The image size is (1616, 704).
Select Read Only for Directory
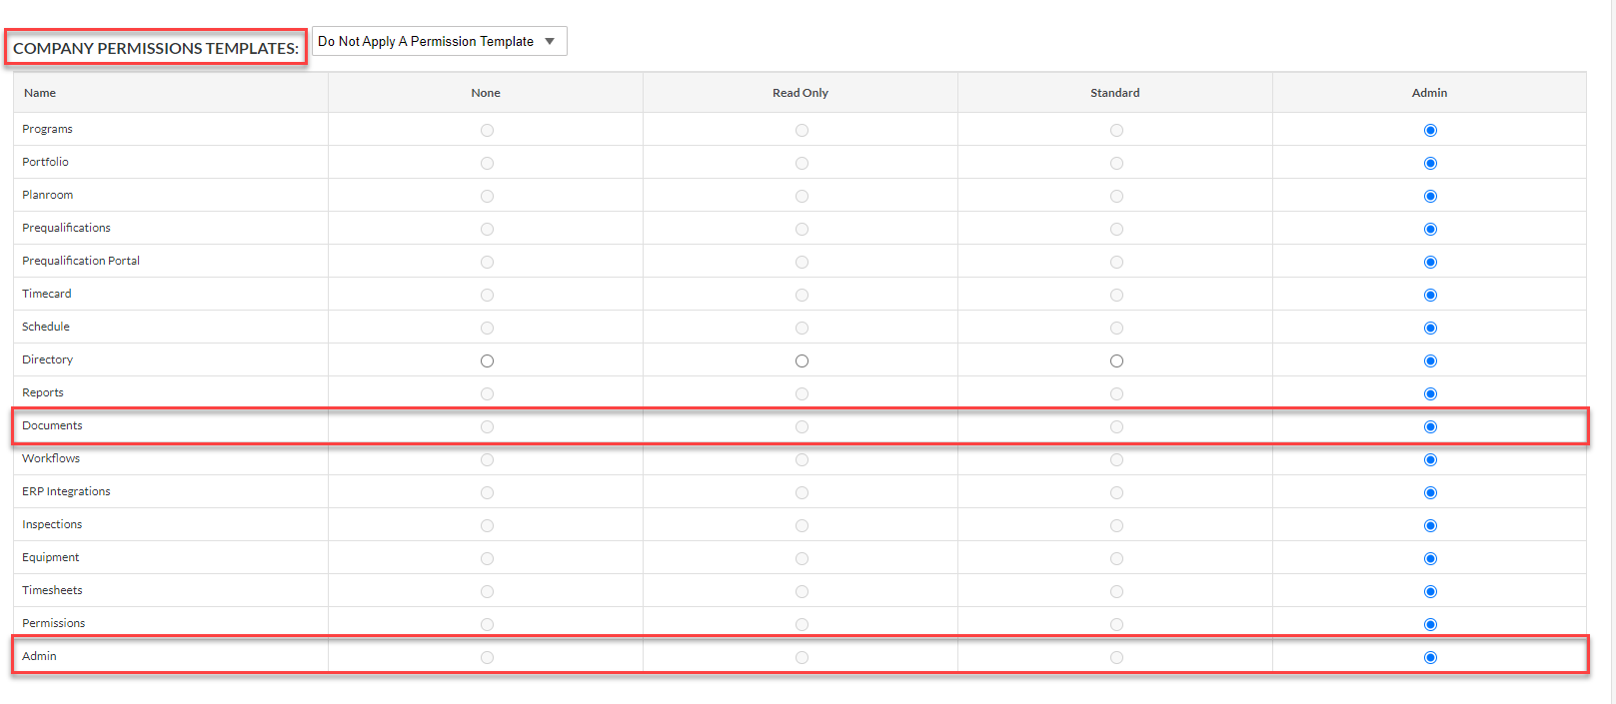[x=802, y=360]
